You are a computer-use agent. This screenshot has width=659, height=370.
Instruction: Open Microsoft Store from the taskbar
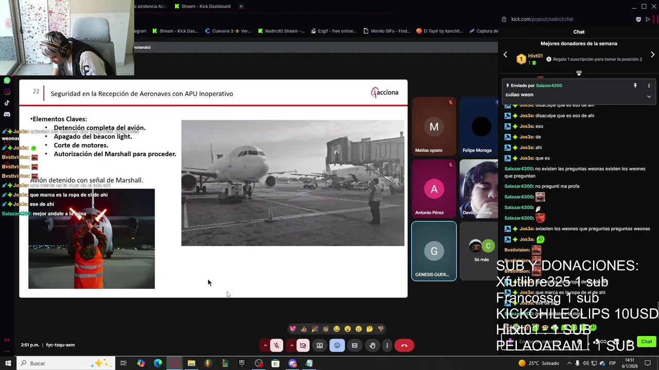coord(275,363)
